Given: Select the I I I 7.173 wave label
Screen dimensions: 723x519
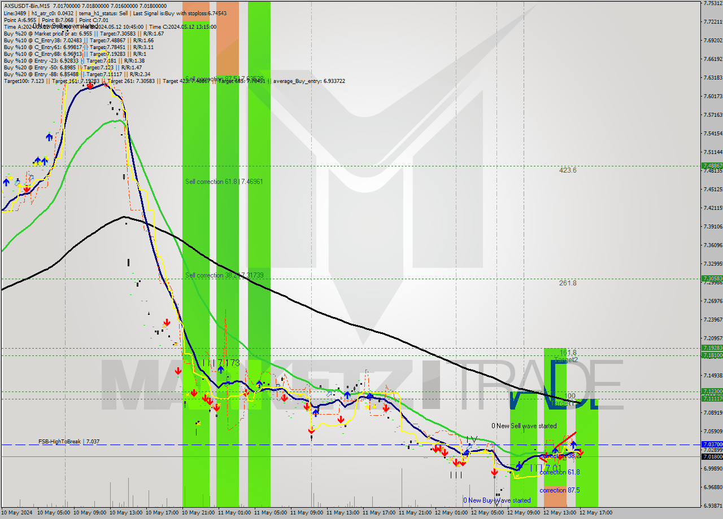Looking at the screenshot, I should [221, 363].
